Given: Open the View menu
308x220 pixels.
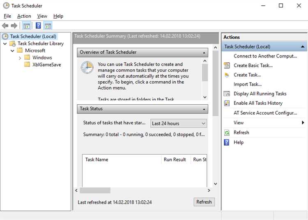Looking at the screenshot, I should coord(42,16).
